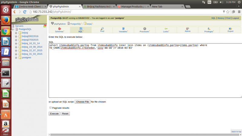
Task: Open the Variables tab
Action: [x=123, y=30]
